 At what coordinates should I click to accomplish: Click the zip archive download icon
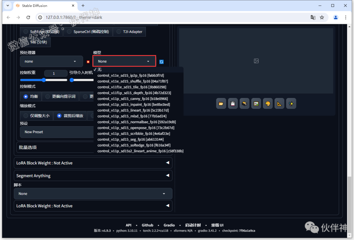[244, 103]
